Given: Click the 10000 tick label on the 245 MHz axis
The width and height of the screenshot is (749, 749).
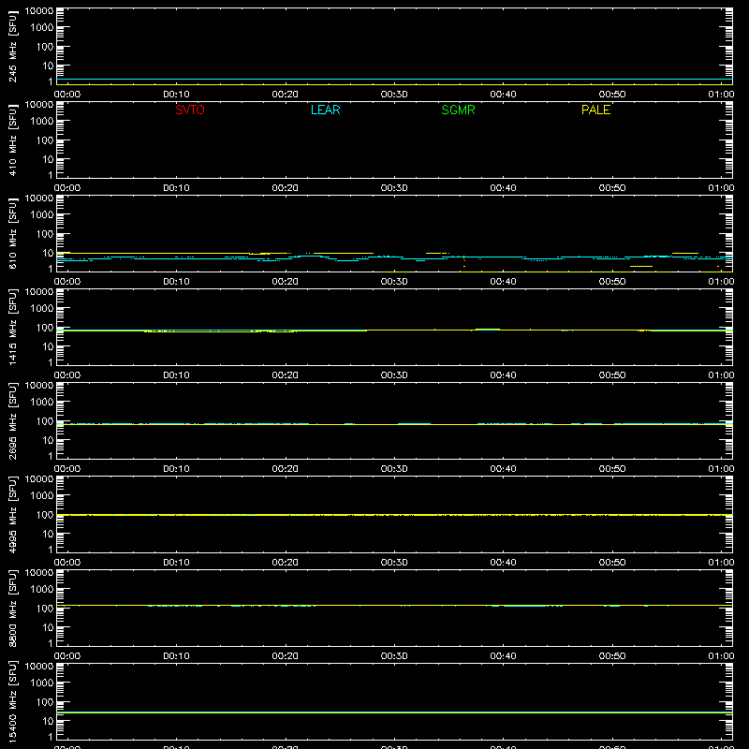Looking at the screenshot, I should 39,11.
